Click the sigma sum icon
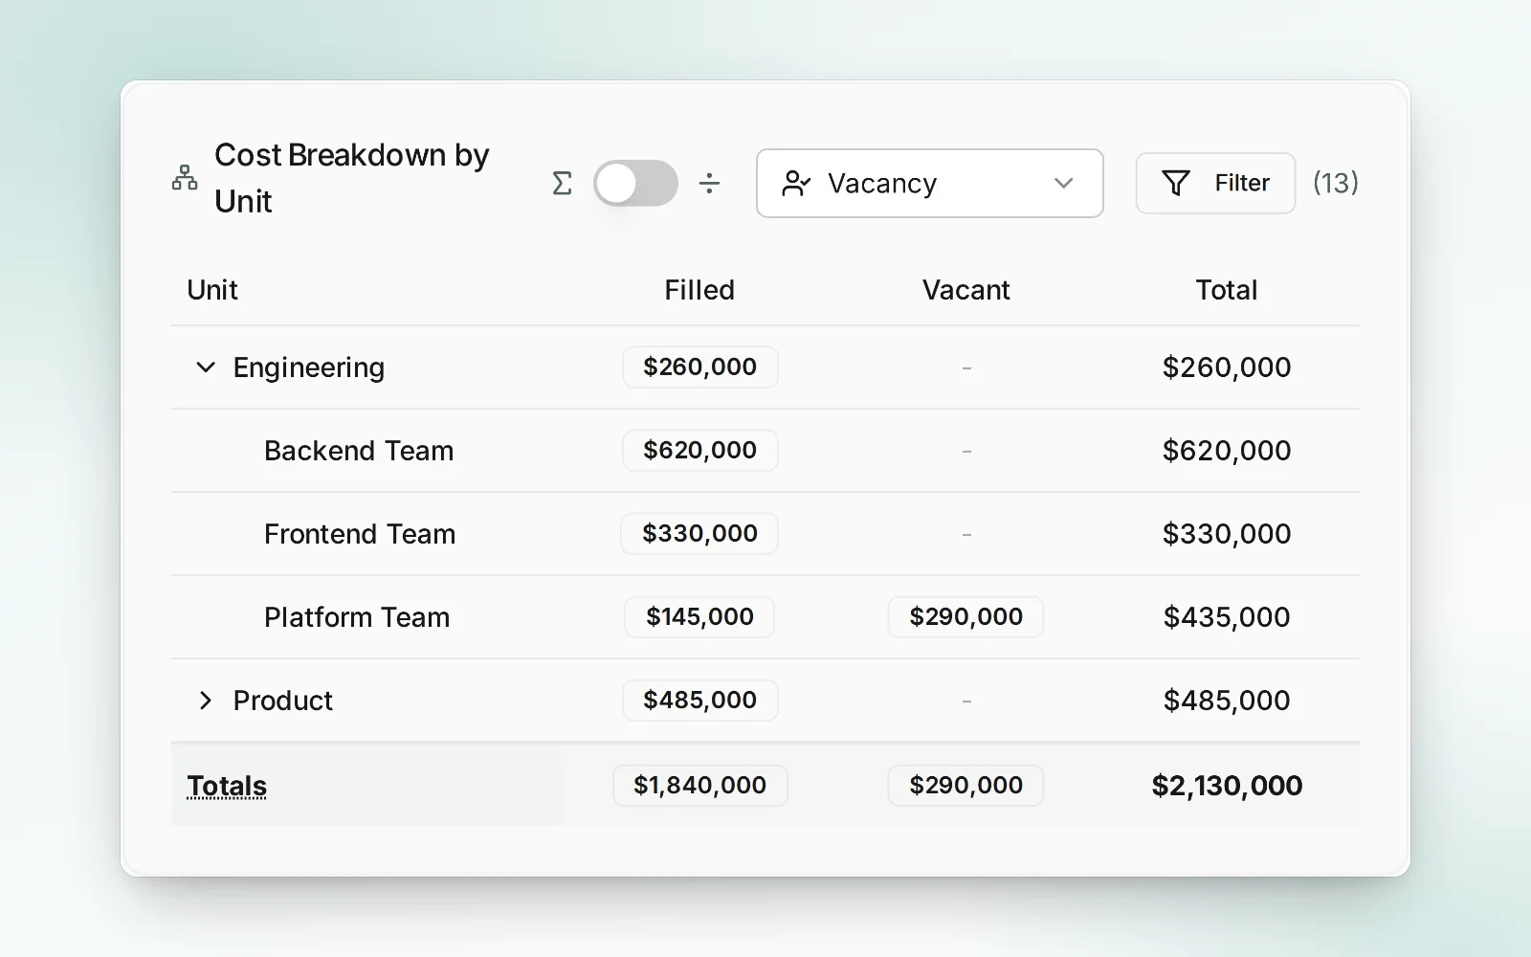1531x957 pixels. (563, 183)
